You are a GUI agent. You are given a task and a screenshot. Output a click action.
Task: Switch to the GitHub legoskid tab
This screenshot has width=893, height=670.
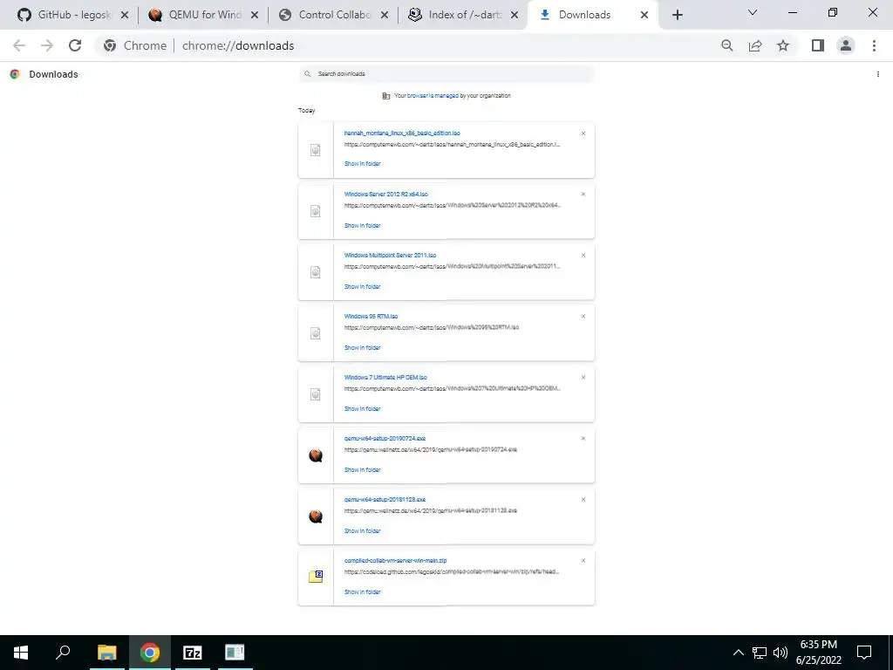[65, 15]
